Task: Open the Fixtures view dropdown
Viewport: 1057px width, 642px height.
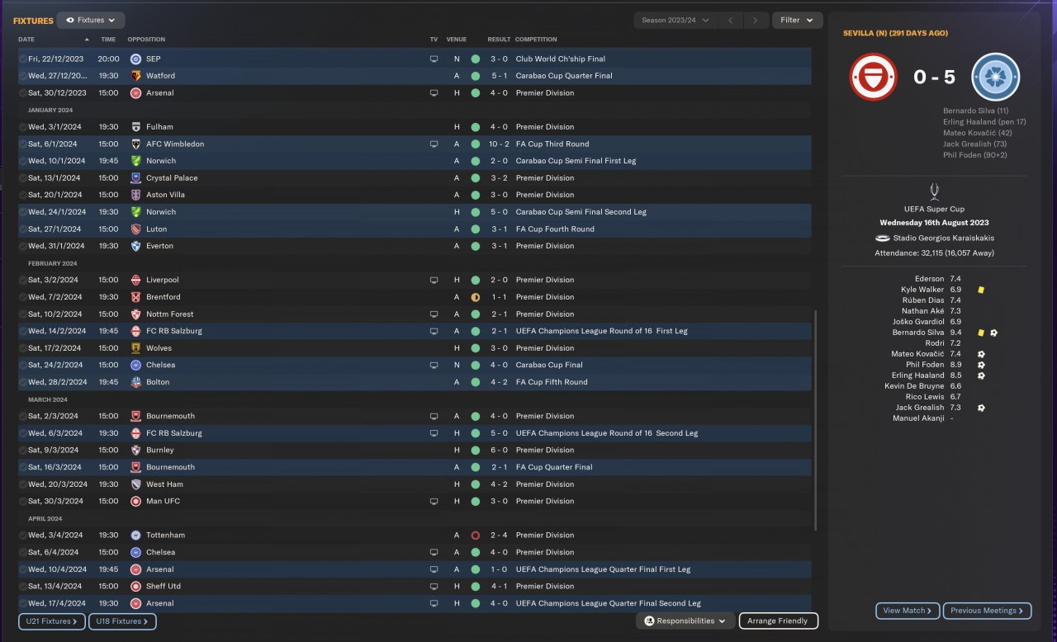Action: (92, 20)
